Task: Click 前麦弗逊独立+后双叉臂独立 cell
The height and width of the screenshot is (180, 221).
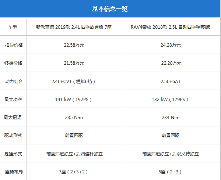Action: tap(171, 154)
